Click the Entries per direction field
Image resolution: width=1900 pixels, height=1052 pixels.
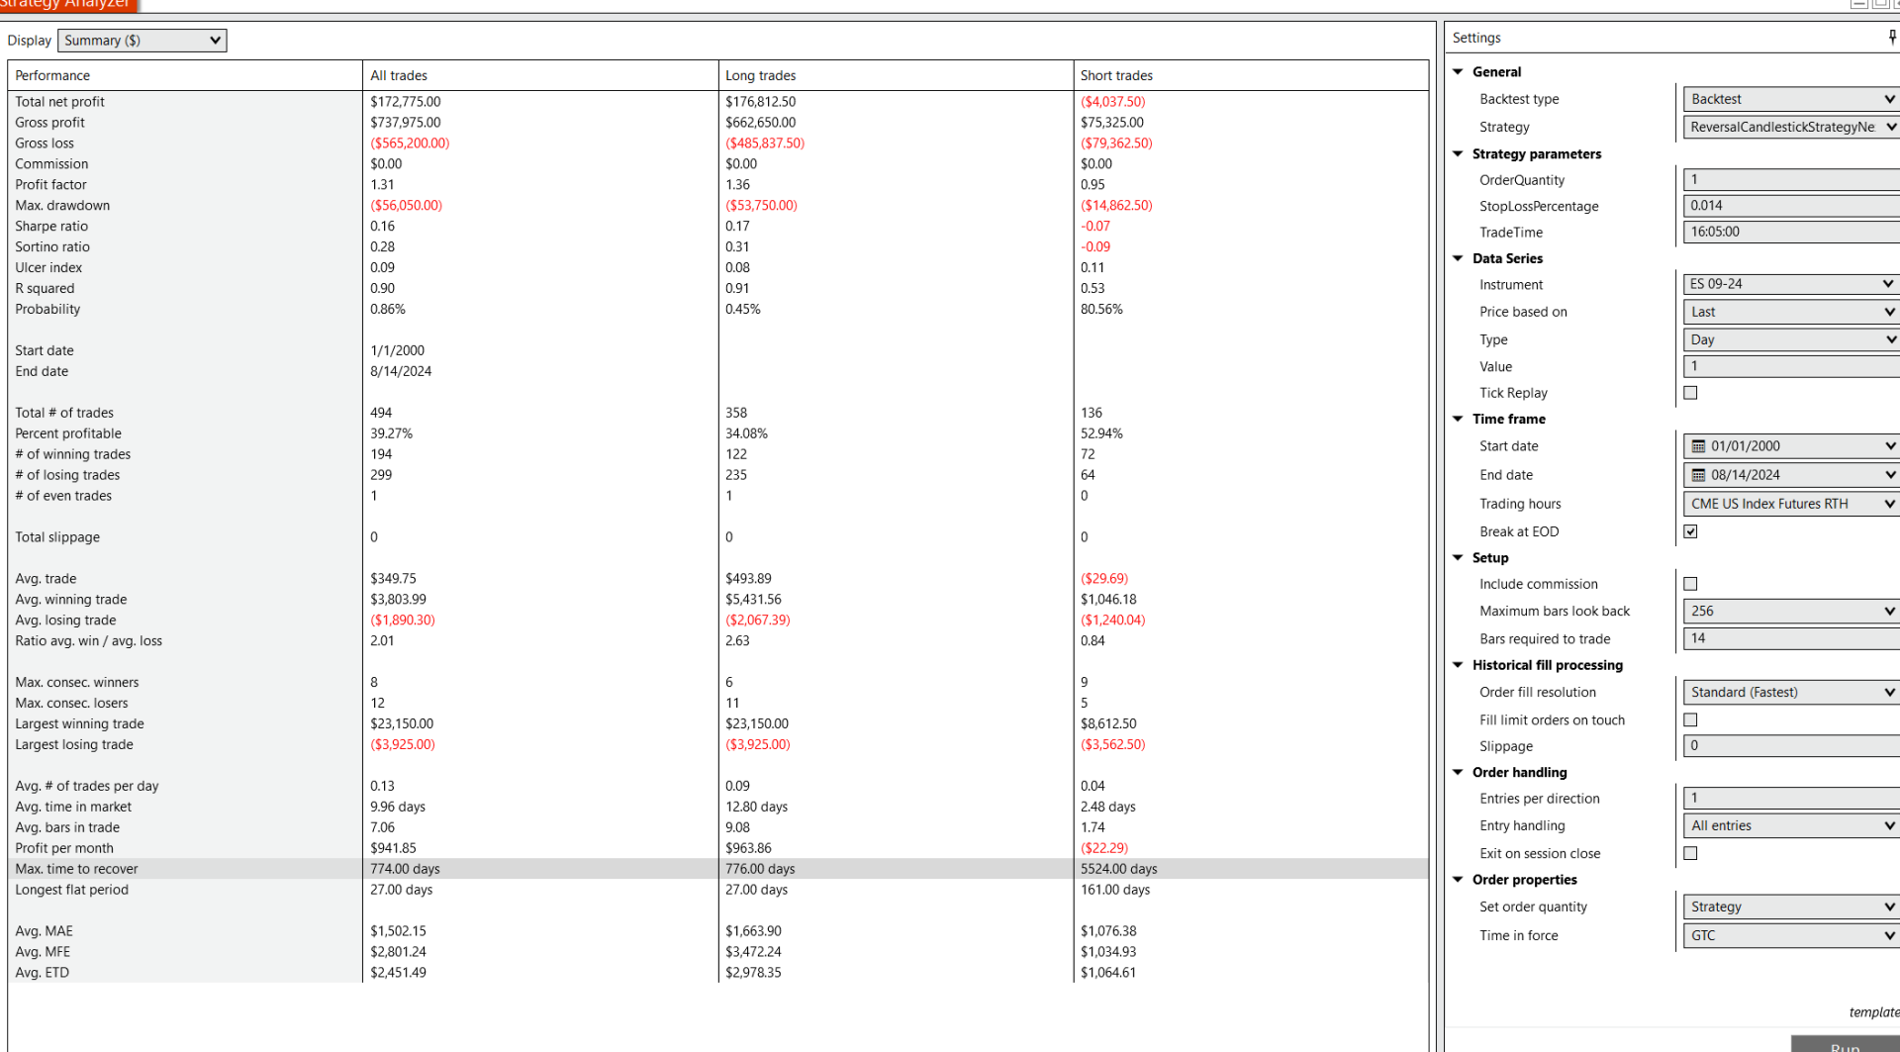[x=1791, y=798]
